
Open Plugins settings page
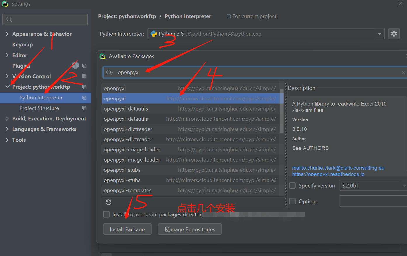coord(21,66)
